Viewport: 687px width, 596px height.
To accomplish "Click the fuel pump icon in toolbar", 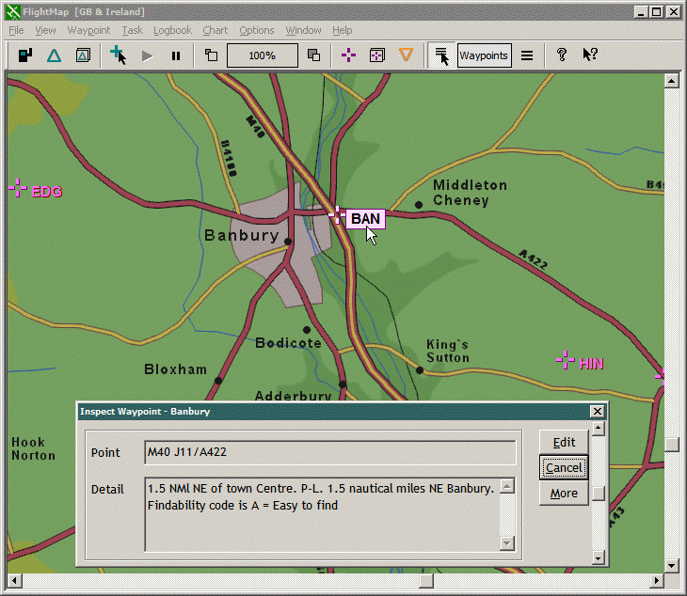I will point(25,55).
